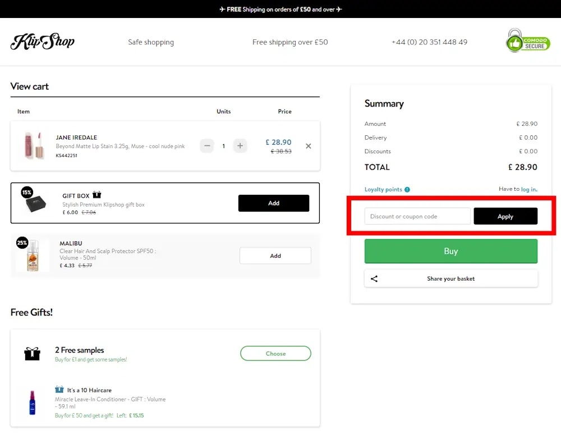Click the Miracle Leave-In Conditioner description
The width and height of the screenshot is (561, 435).
110,403
